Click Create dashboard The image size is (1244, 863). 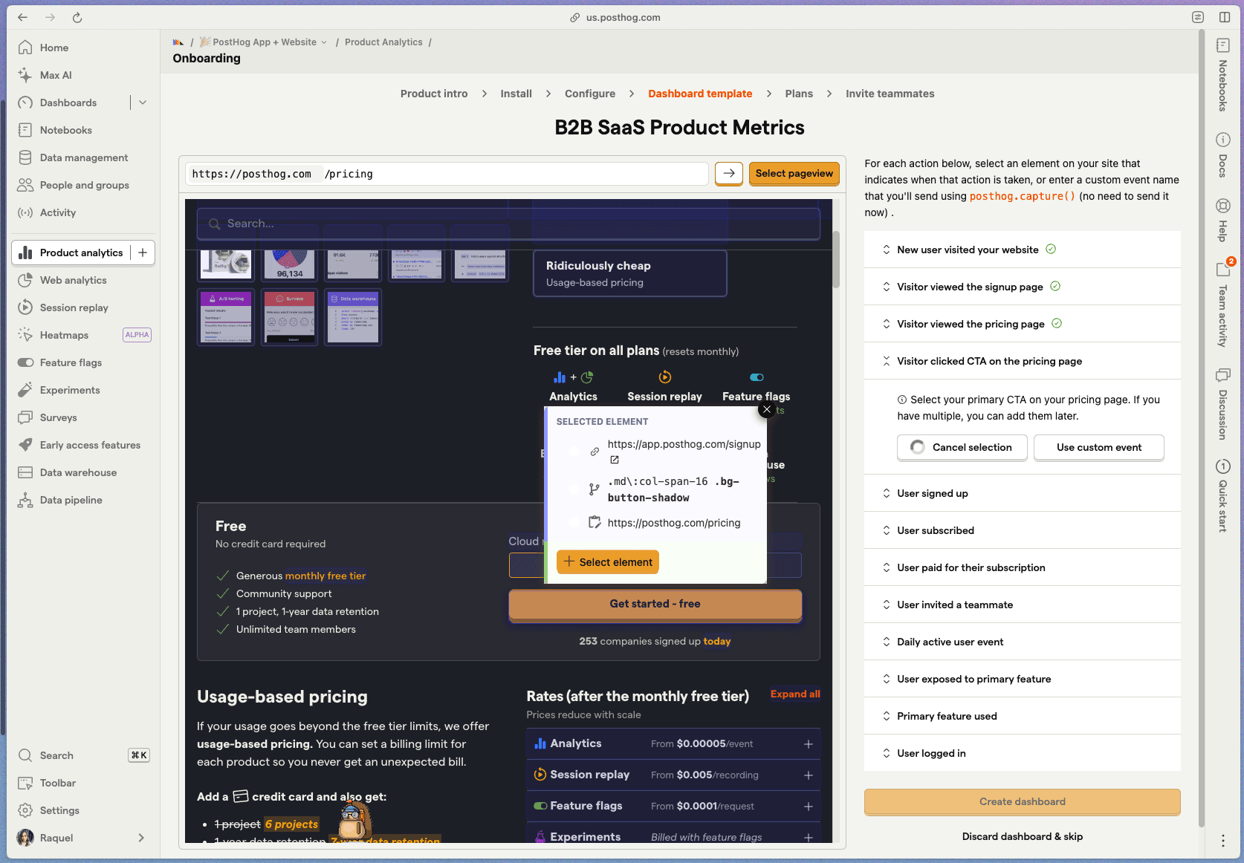(1023, 801)
